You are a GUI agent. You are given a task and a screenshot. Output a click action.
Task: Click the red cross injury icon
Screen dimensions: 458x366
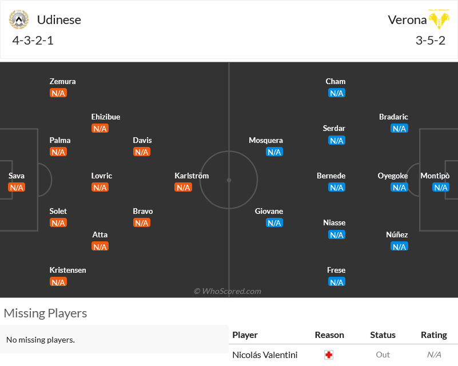tap(329, 355)
